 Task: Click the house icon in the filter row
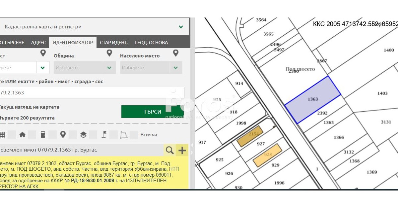tap(22, 135)
